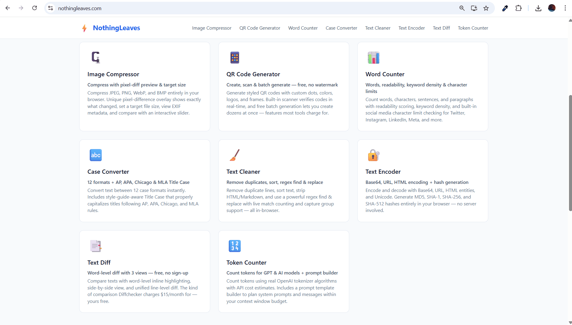Open the Case Converter card title
This screenshot has height=325, width=572.
108,172
